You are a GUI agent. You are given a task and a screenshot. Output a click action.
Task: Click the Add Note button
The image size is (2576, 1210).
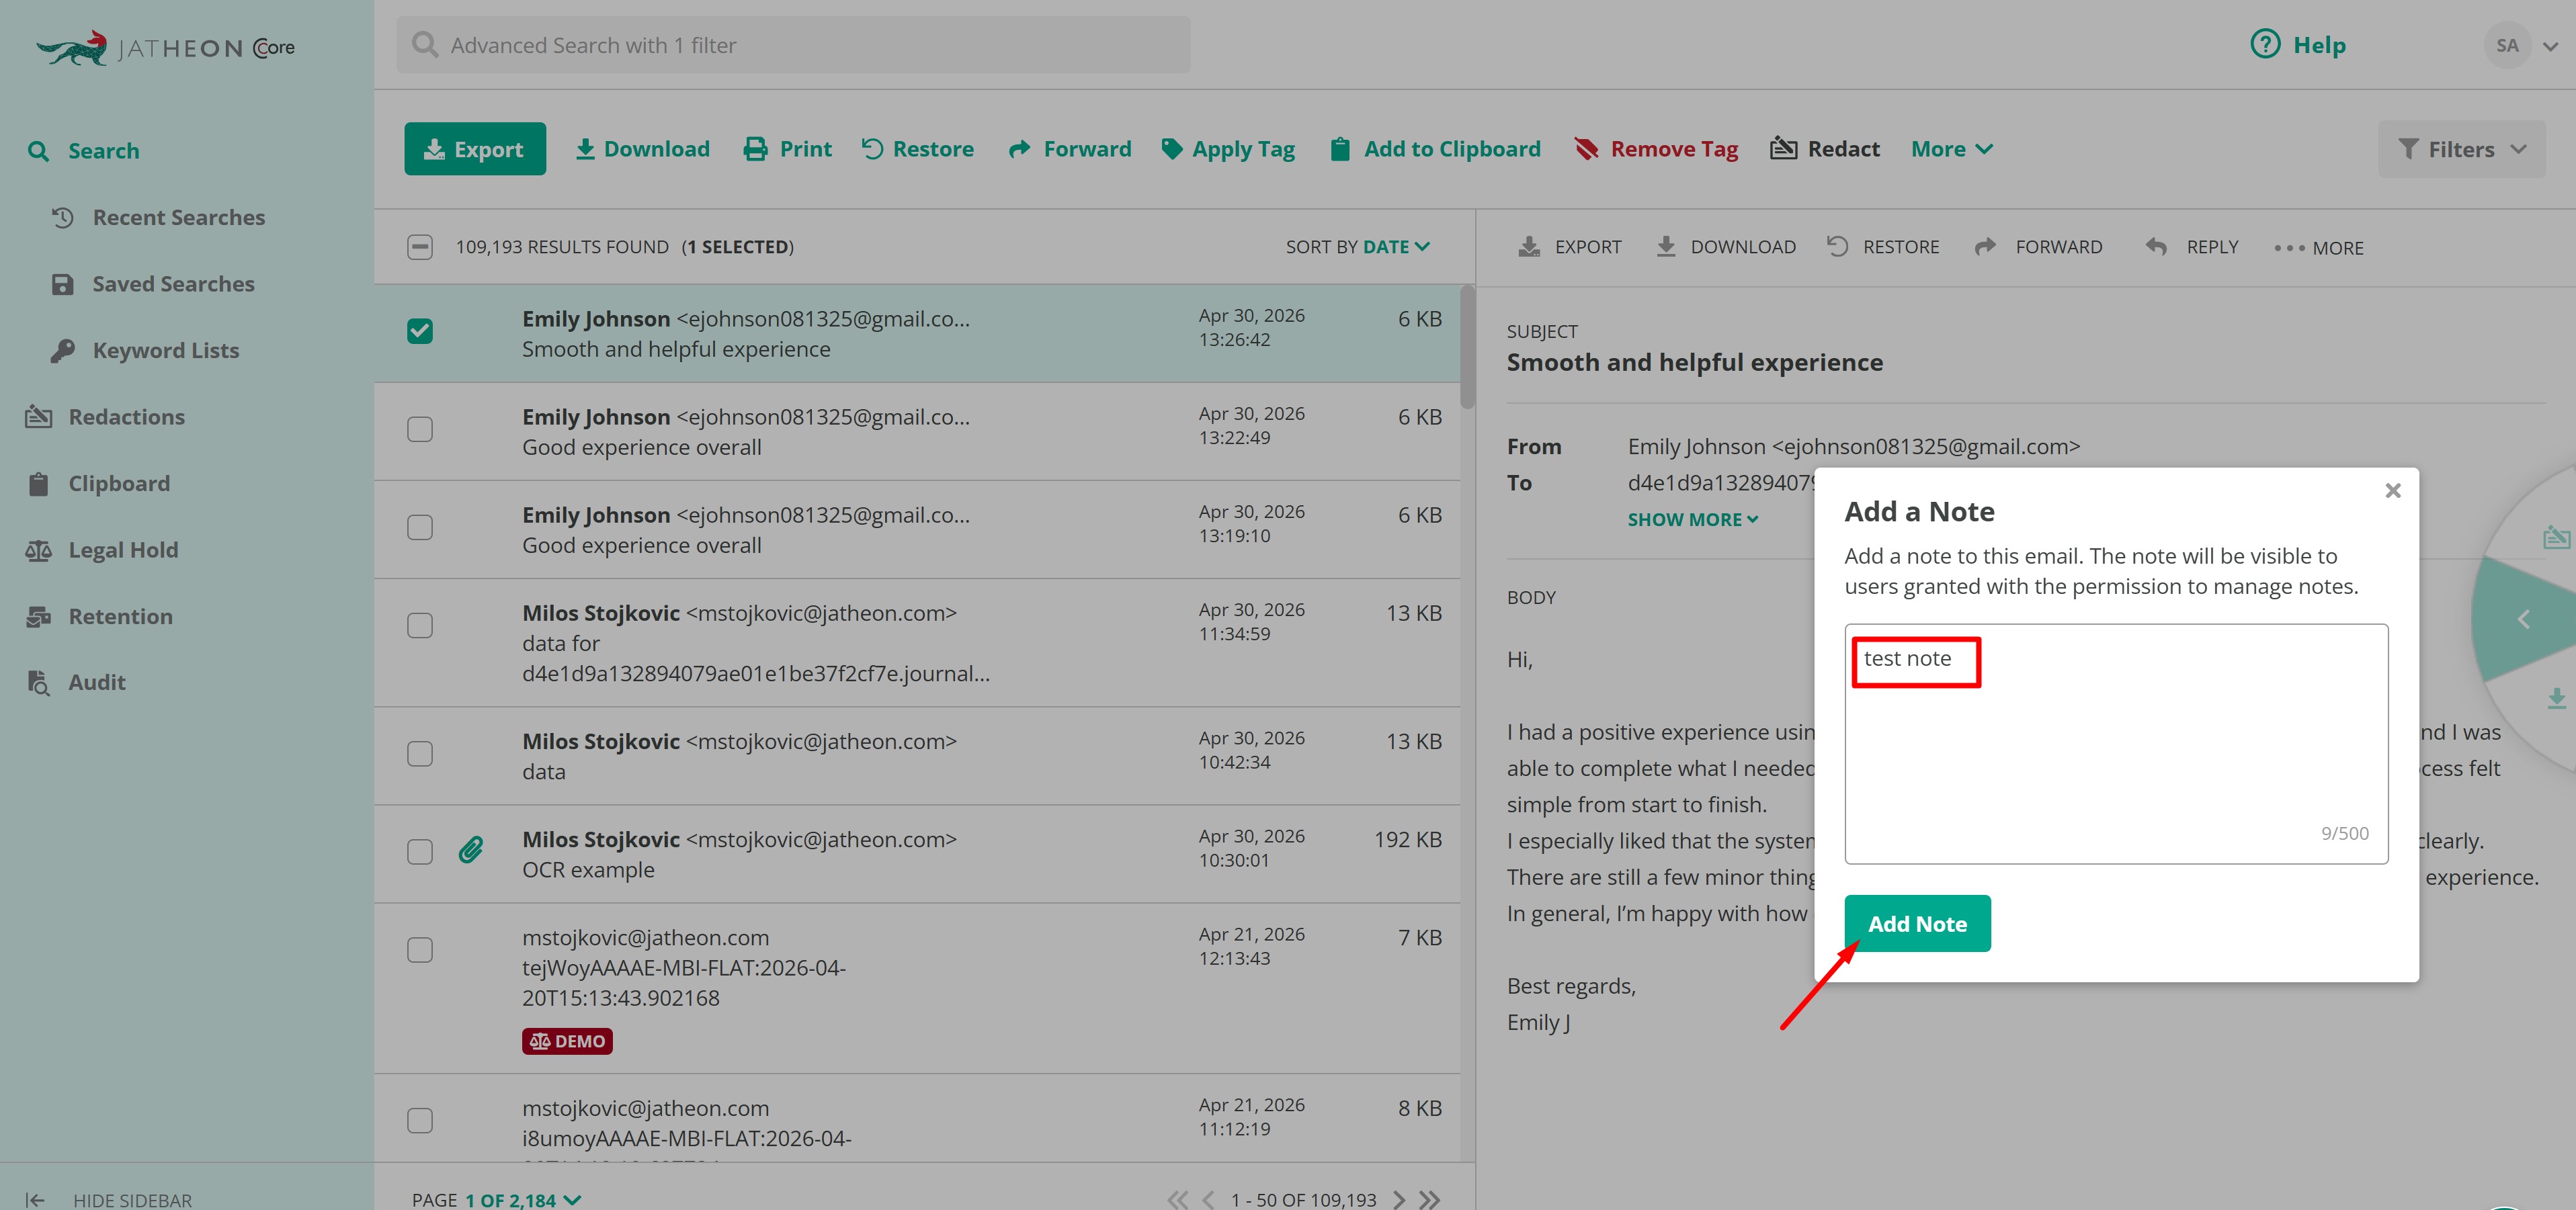tap(1917, 923)
